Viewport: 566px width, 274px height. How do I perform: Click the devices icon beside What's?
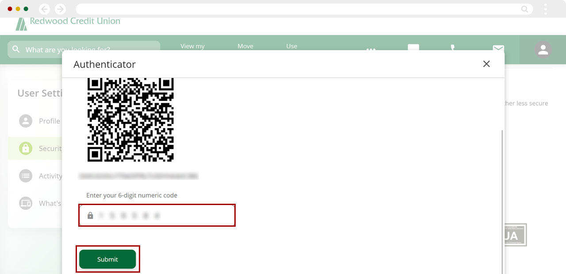pyautogui.click(x=26, y=203)
